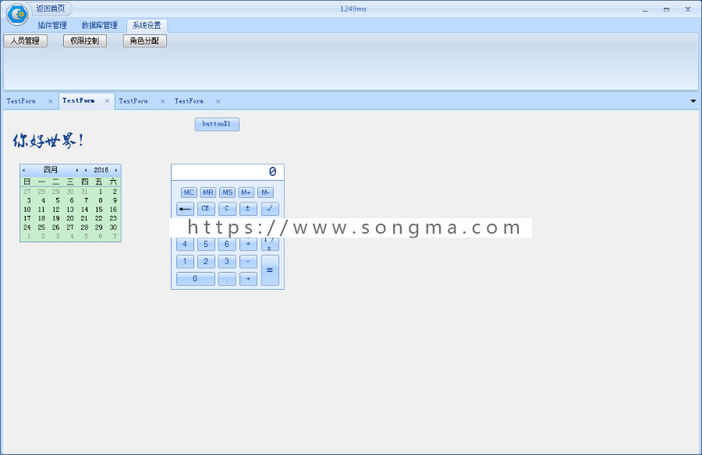The width and height of the screenshot is (702, 455).
Task: Click the calculator result display field
Action: click(228, 172)
